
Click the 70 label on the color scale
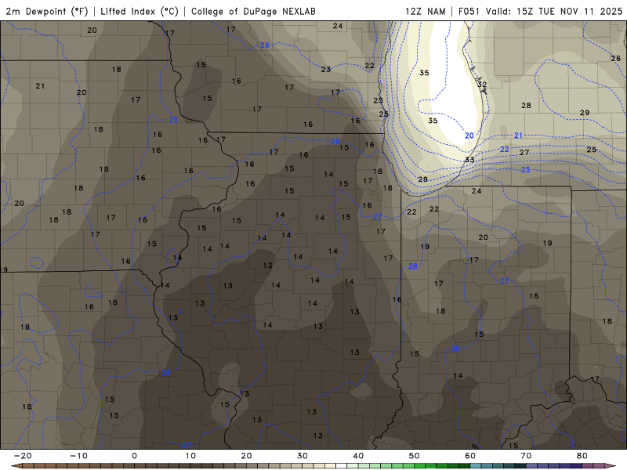(526, 456)
